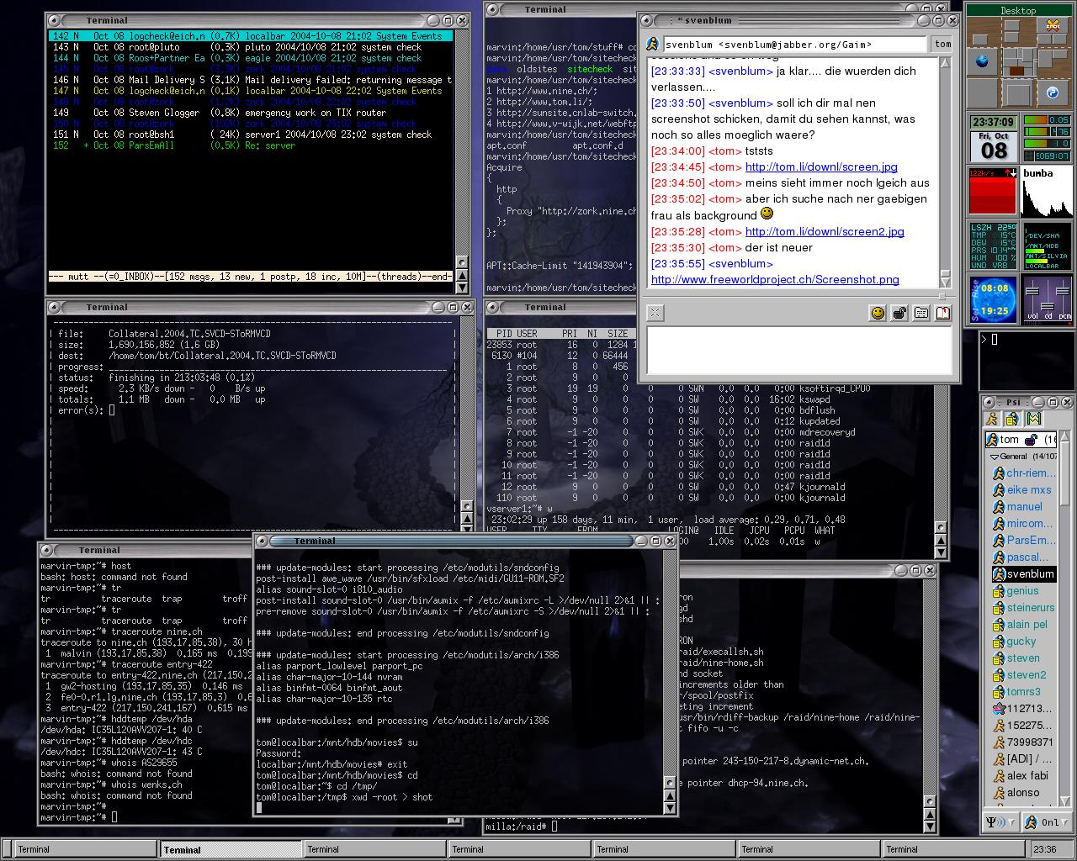Screen dimensions: 1077x861
Task: Collapse the General contact group
Action: point(994,457)
